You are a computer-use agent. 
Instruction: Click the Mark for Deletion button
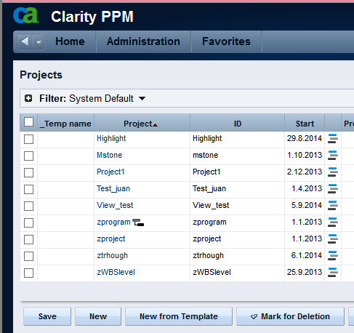pyautogui.click(x=290, y=316)
